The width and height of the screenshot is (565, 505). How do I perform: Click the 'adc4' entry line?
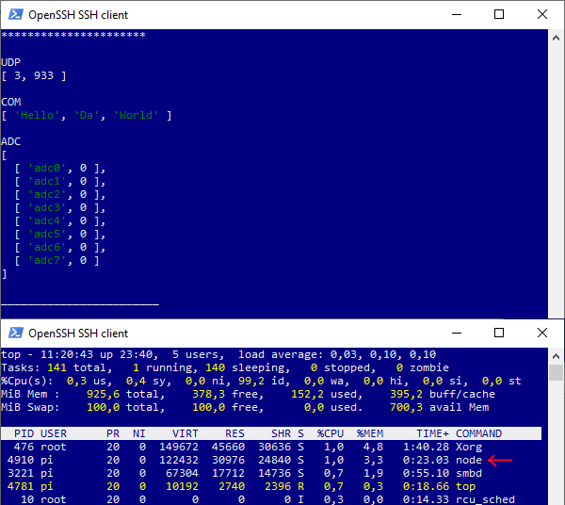coord(60,221)
